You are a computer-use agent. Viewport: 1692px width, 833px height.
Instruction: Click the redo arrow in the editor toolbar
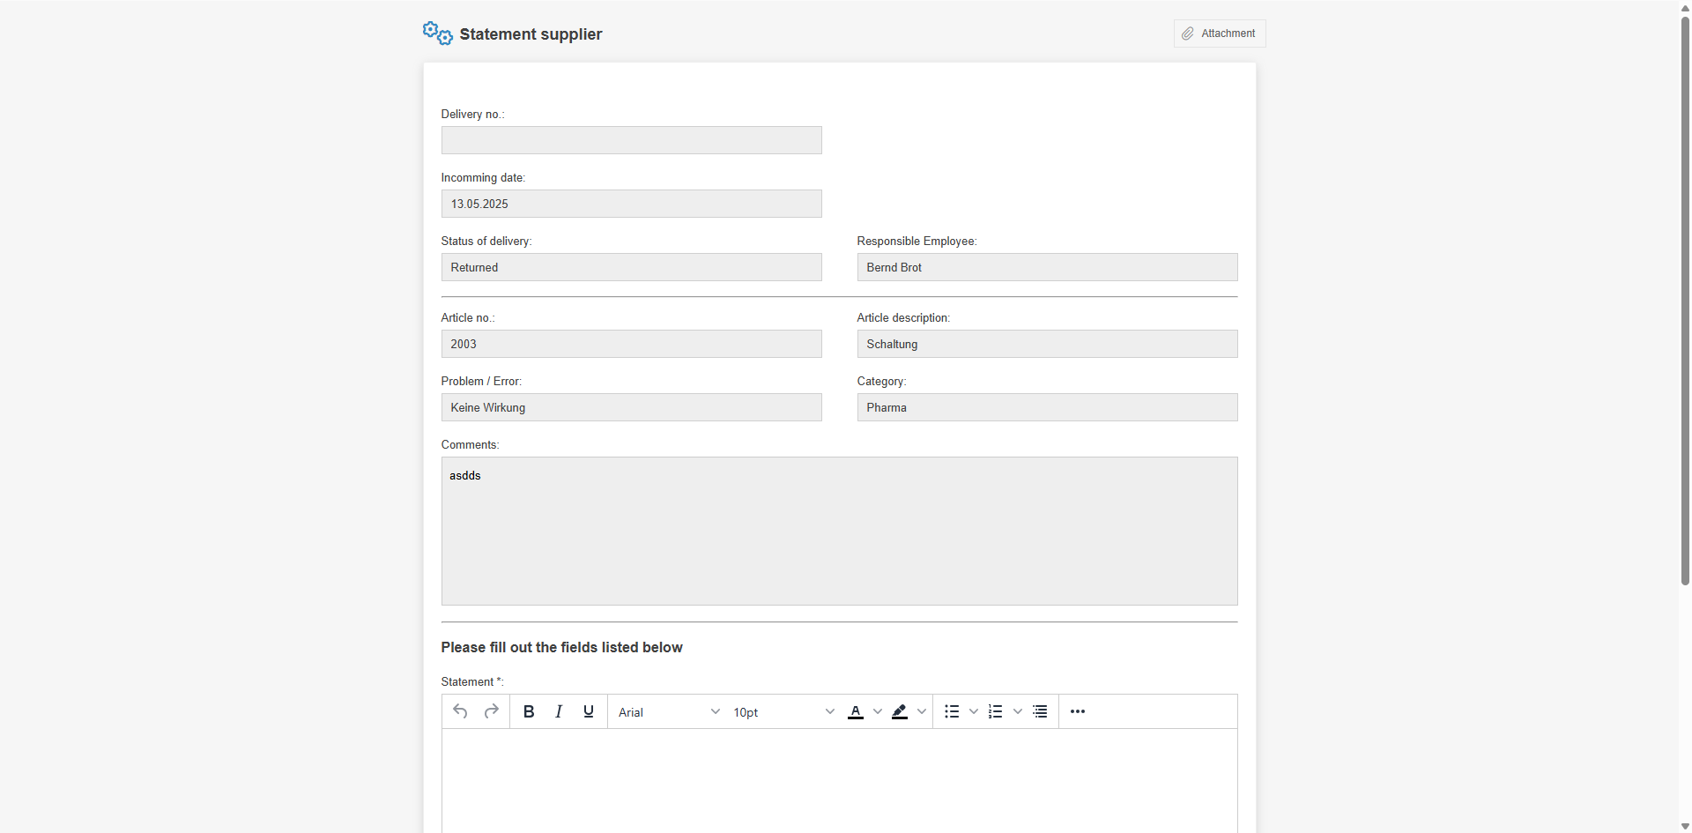(x=492, y=711)
